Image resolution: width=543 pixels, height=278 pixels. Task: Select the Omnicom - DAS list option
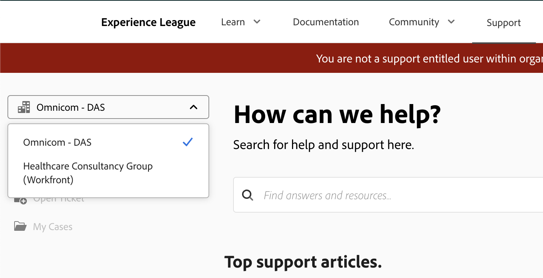coord(57,142)
